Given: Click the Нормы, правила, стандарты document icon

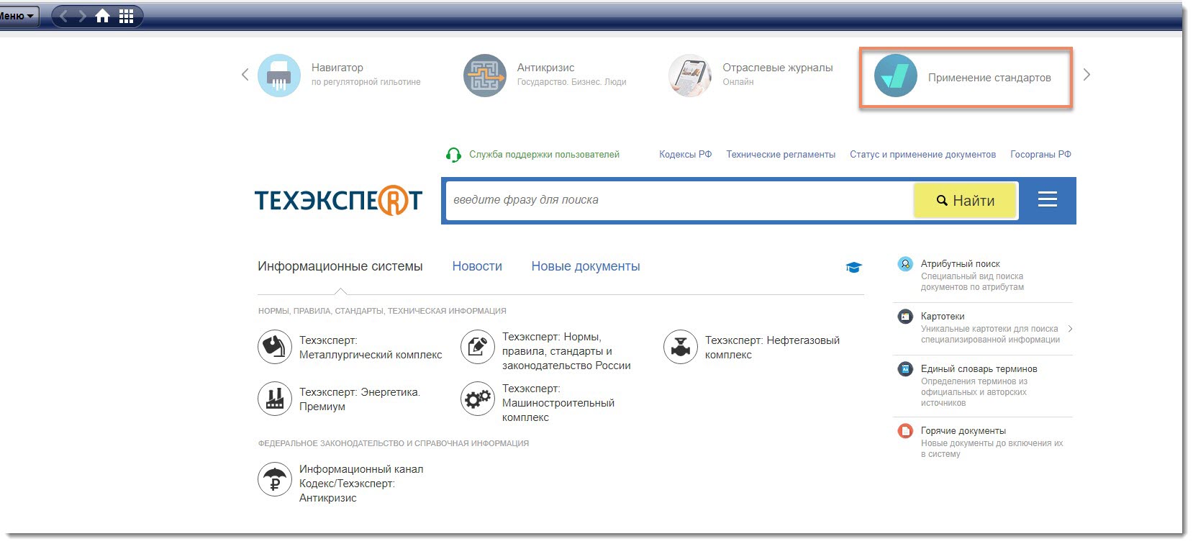Looking at the screenshot, I should pyautogui.click(x=477, y=347).
